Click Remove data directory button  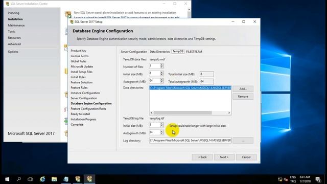pos(243,97)
